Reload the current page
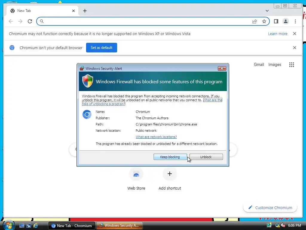The height and width of the screenshot is (230, 306). [30, 21]
